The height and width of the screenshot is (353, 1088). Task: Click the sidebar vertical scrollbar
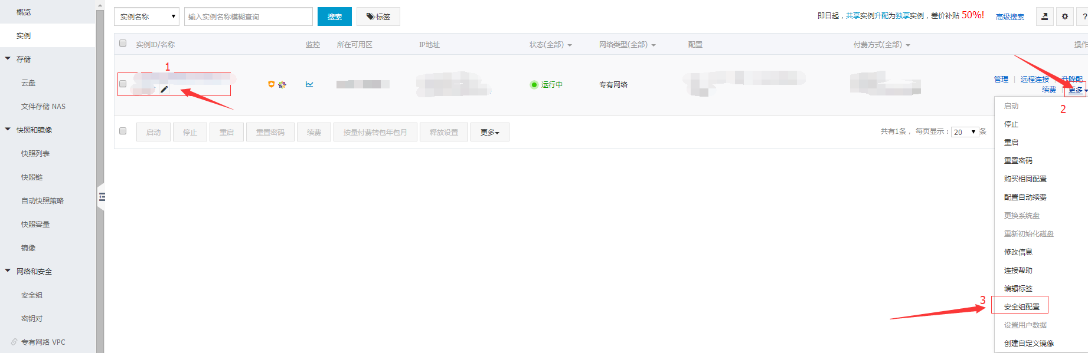[100, 177]
